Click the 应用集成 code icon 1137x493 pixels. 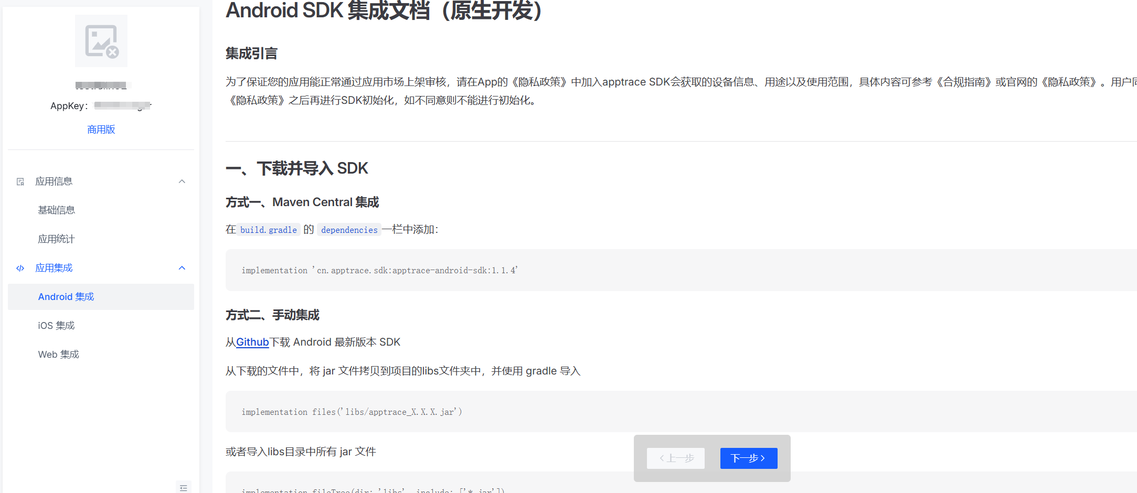click(x=20, y=268)
